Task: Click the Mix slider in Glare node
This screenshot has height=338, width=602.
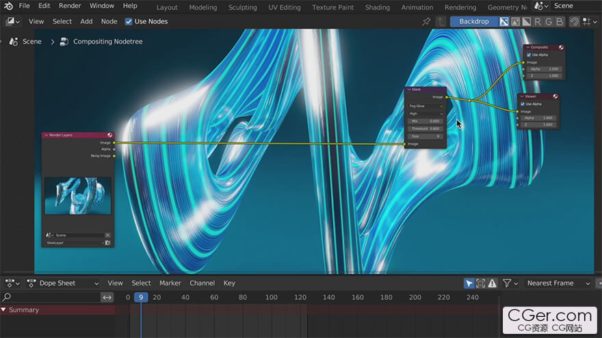Action: 426,121
